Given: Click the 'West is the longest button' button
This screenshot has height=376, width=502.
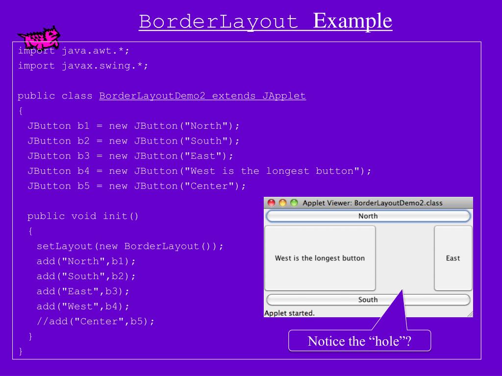Looking at the screenshot, I should 320,258.
